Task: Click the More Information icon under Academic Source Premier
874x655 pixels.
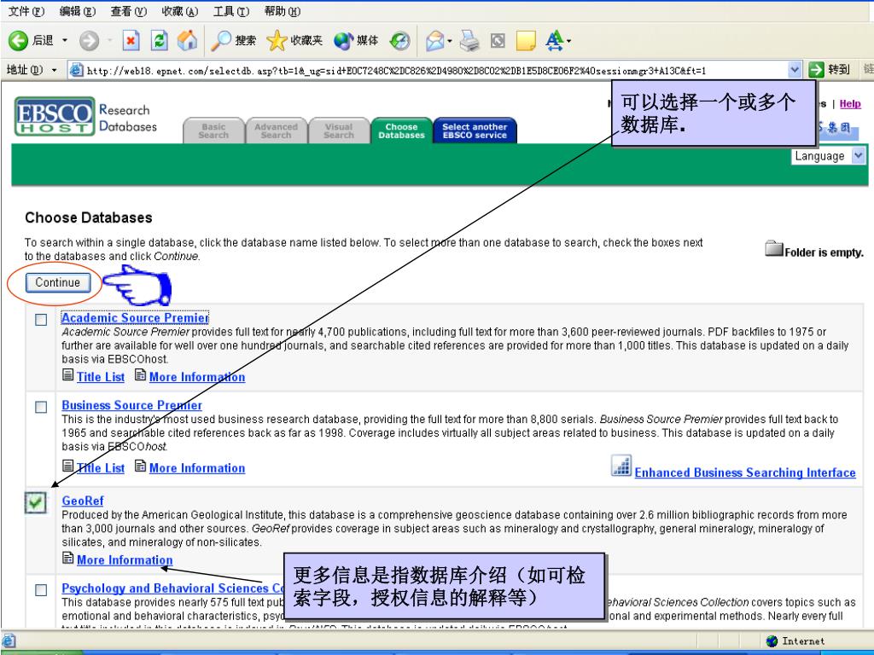Action: pyautogui.click(x=140, y=375)
